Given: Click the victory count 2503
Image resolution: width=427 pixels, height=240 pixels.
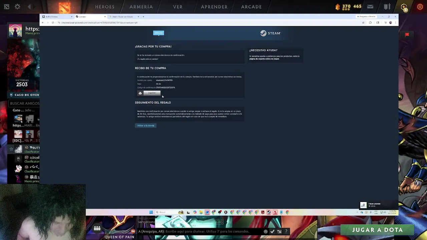Looking at the screenshot, I should (22, 84).
